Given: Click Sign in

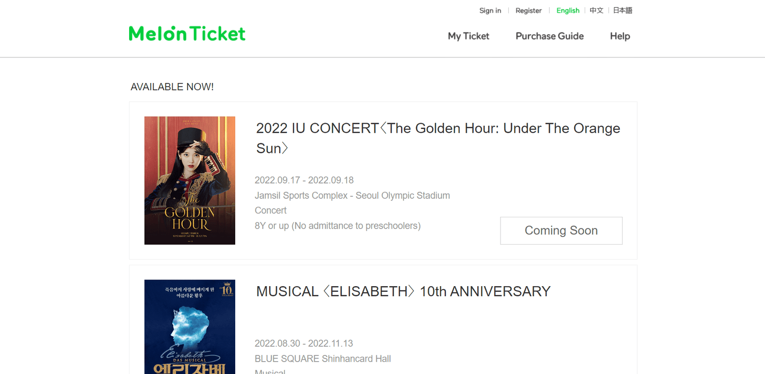Looking at the screenshot, I should (490, 10).
